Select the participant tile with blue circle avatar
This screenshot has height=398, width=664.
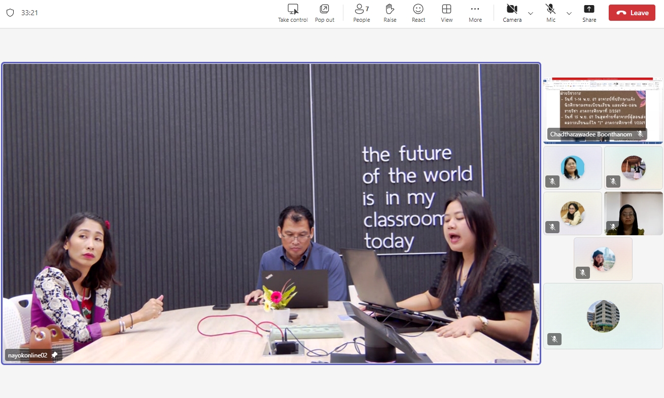(572, 168)
